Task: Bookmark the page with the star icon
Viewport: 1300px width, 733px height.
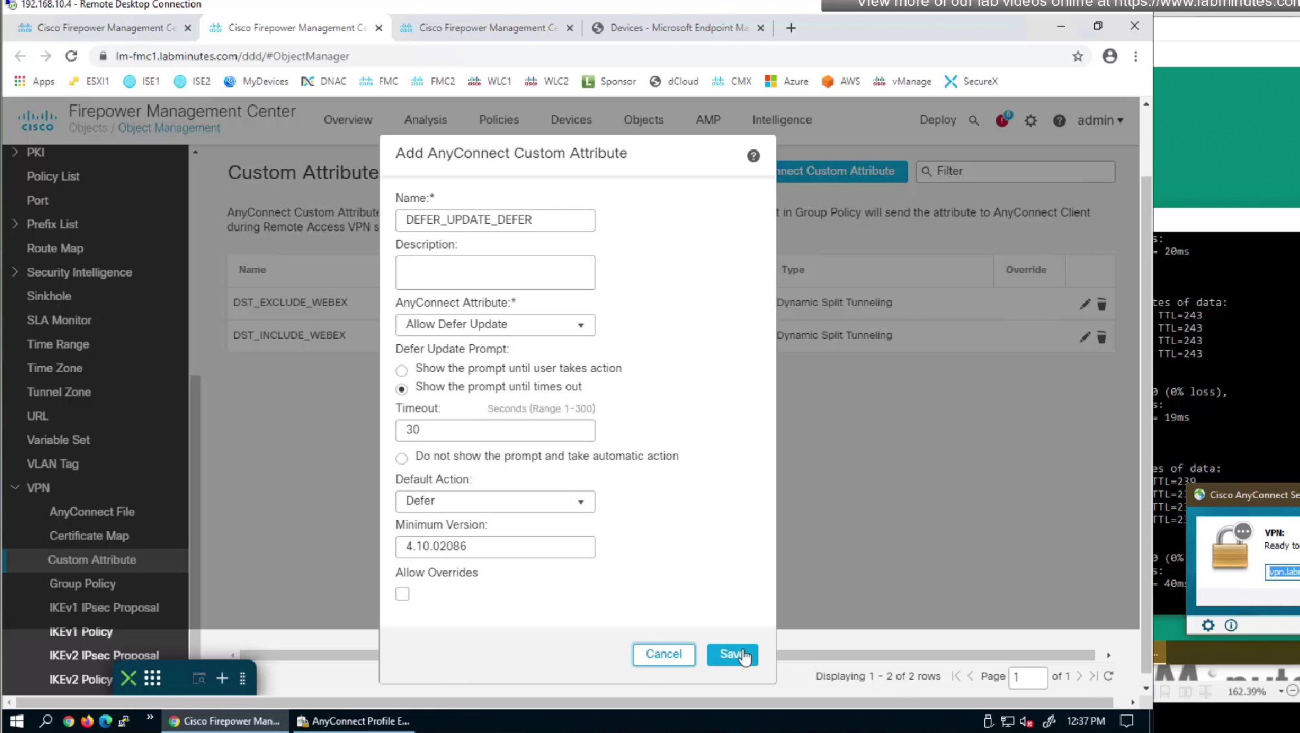Action: [x=1077, y=56]
